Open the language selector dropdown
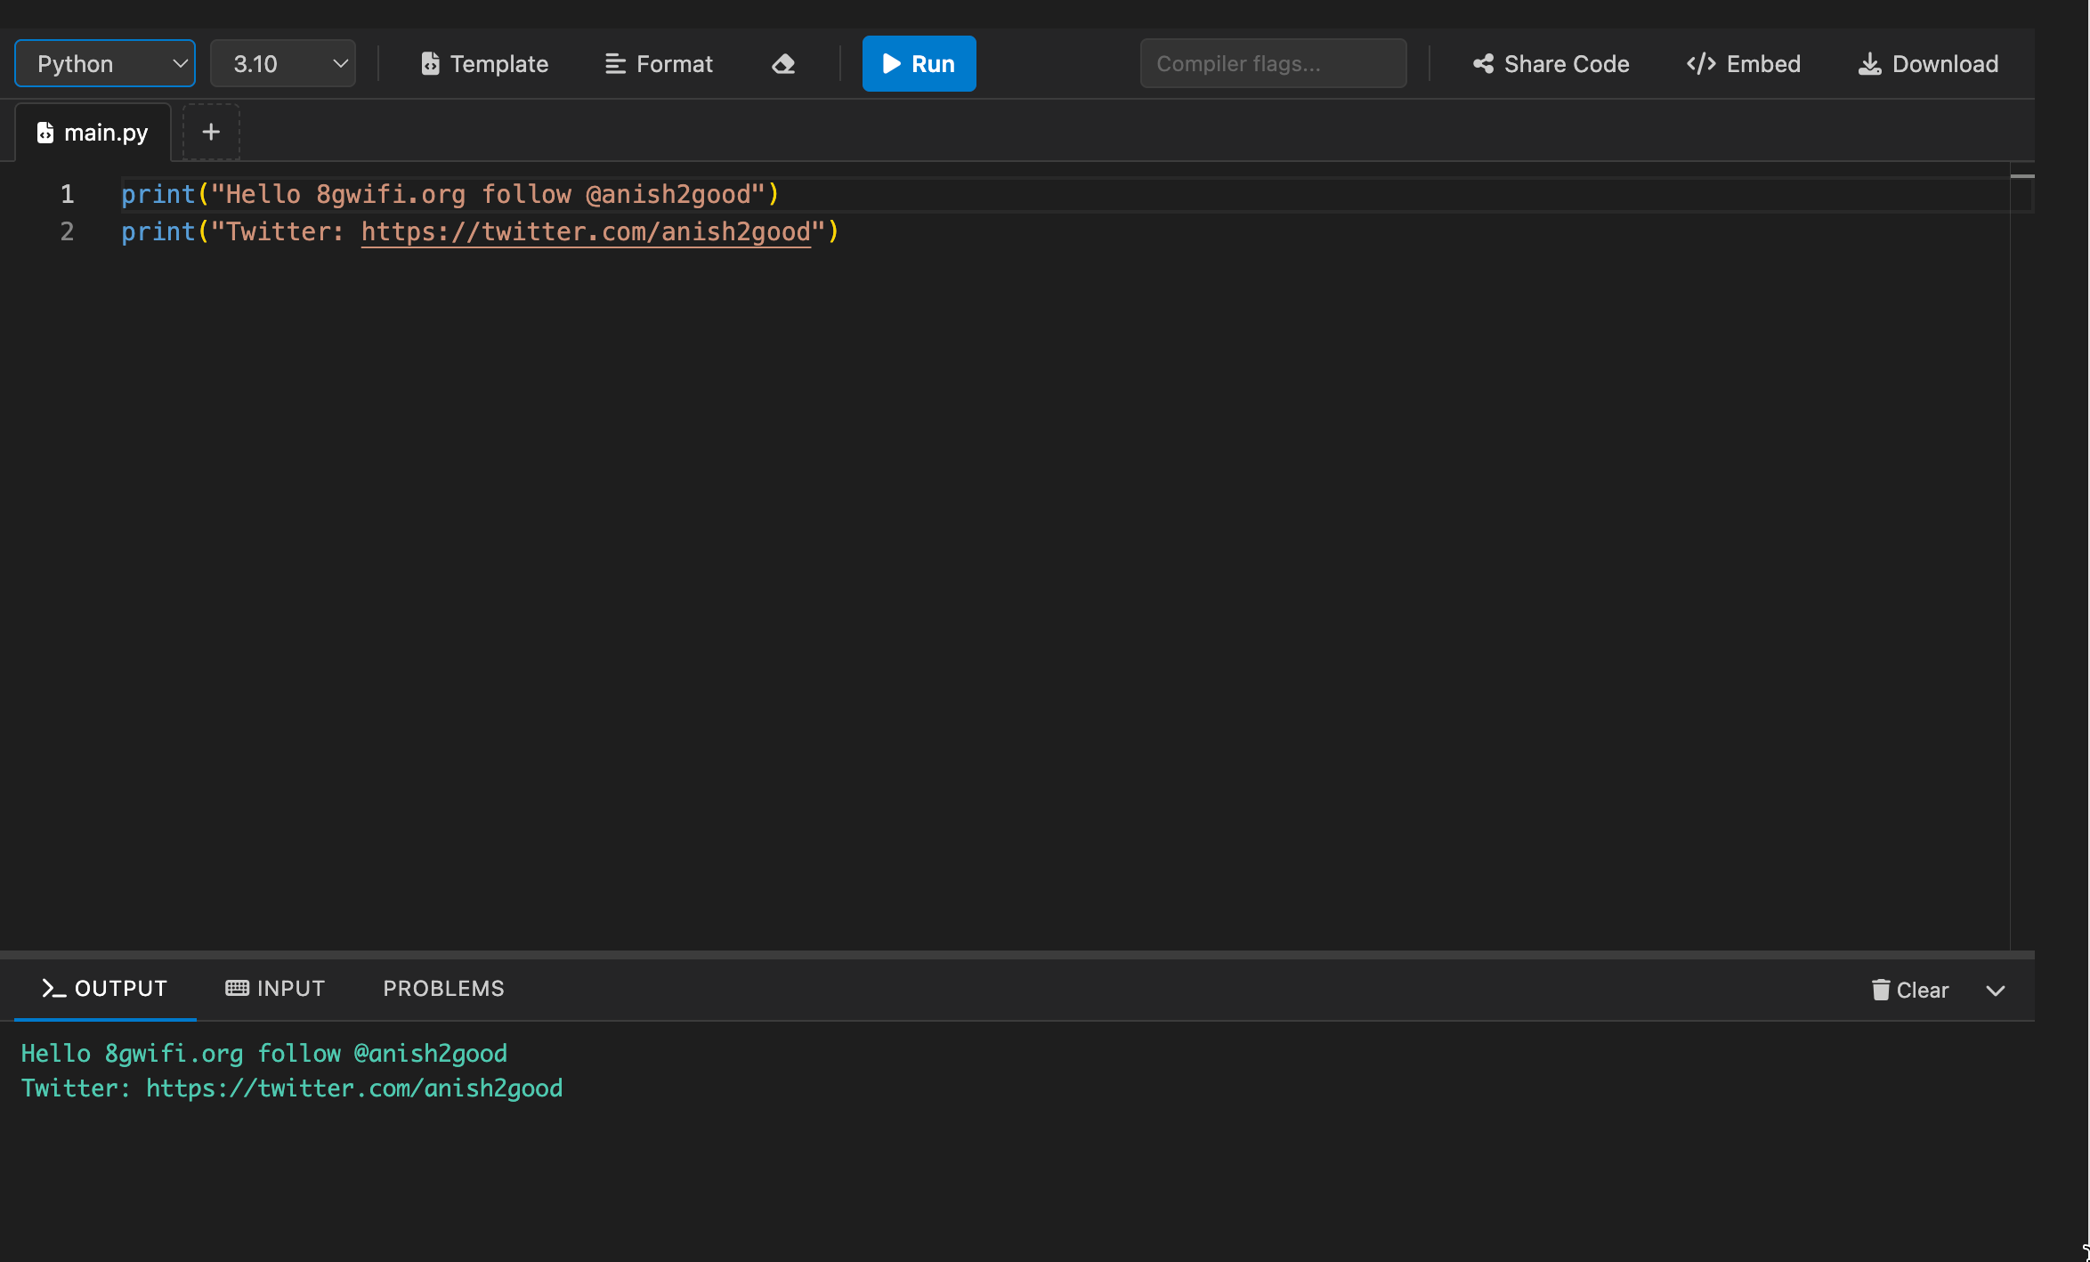 click(x=104, y=63)
